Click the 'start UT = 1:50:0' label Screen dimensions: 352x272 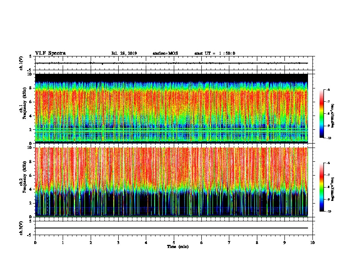(215, 53)
